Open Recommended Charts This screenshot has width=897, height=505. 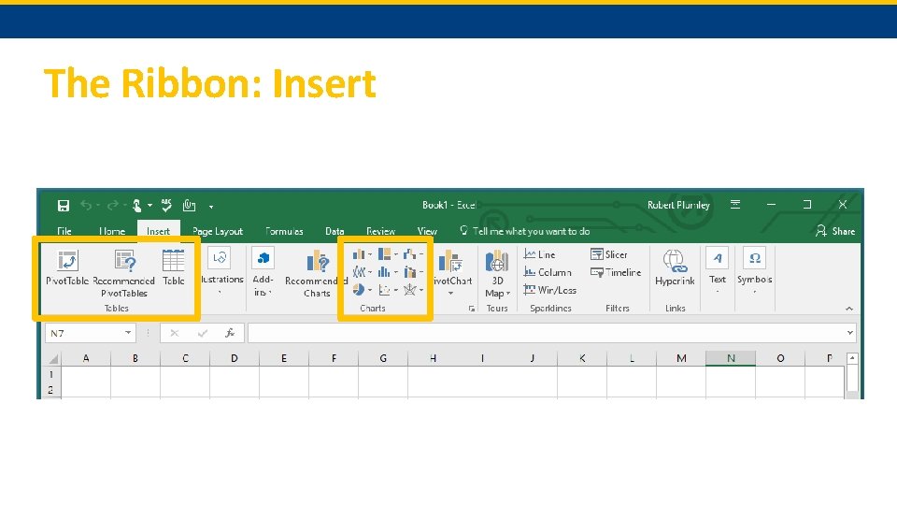(x=317, y=273)
